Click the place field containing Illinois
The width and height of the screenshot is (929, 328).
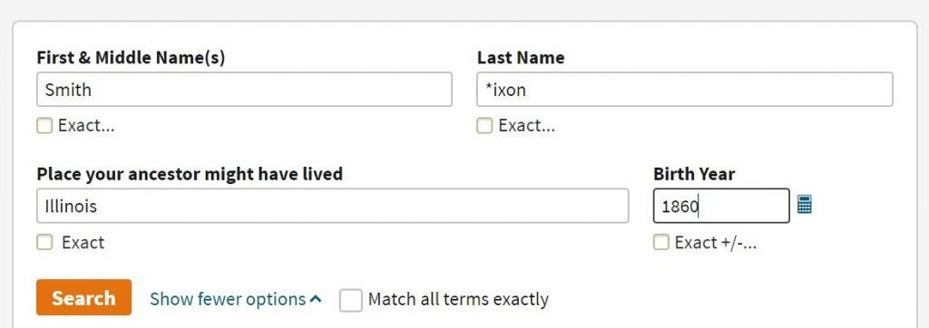[x=332, y=206]
